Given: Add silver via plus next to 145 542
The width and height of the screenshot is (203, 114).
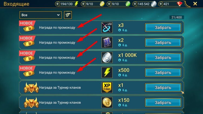Looking at the screenshot, I should click(135, 4).
